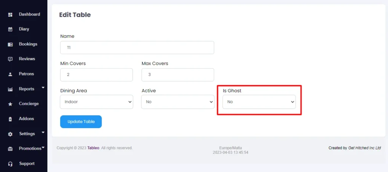Click the Dashboard grid icon
Viewport: 388px width, 172px height.
[x=10, y=15]
